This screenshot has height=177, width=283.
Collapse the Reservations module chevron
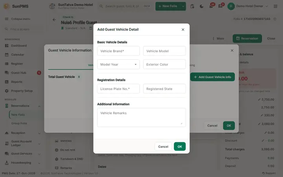tap(39, 106)
